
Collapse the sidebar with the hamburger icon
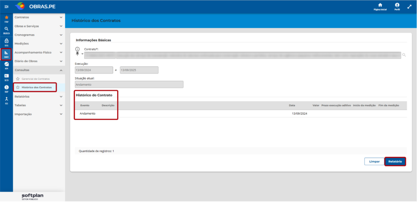click(7, 7)
